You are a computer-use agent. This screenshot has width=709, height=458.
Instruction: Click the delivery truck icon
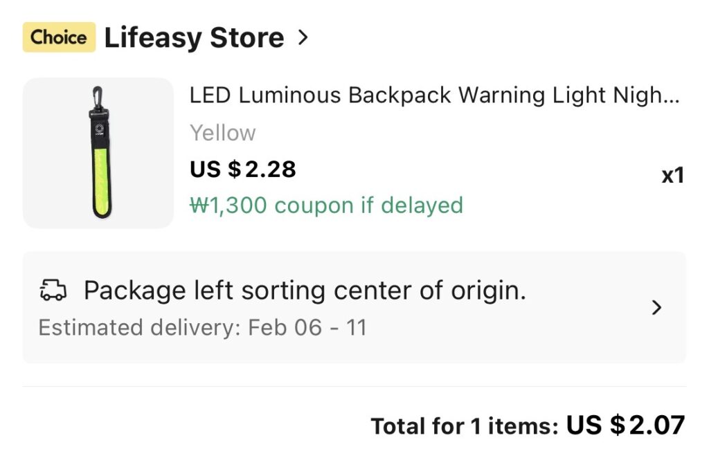[53, 291]
